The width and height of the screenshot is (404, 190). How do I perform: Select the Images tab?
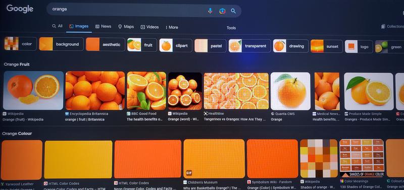coord(79,26)
